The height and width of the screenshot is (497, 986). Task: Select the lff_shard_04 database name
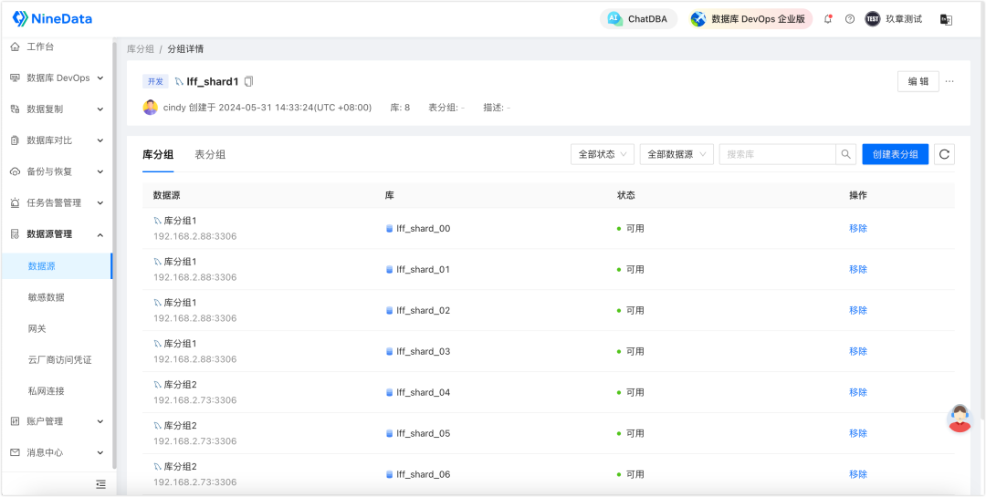424,393
